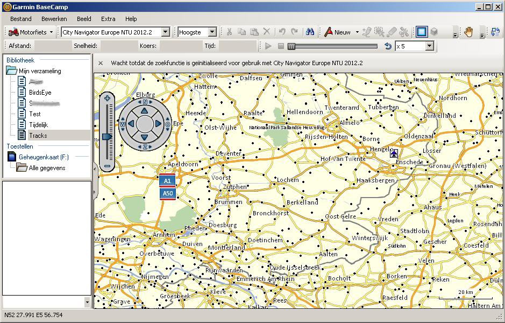Open the Bewerken menu

54,19
